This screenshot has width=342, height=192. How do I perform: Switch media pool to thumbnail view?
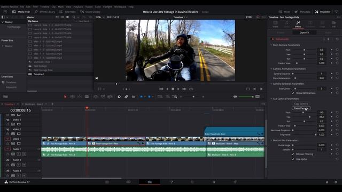(x=62, y=17)
